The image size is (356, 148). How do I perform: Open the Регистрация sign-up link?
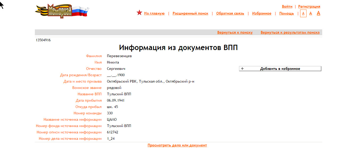(309, 7)
